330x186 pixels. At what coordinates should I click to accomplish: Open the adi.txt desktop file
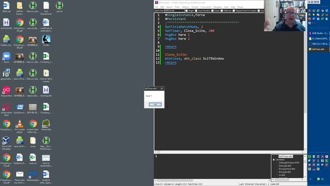pos(59,7)
